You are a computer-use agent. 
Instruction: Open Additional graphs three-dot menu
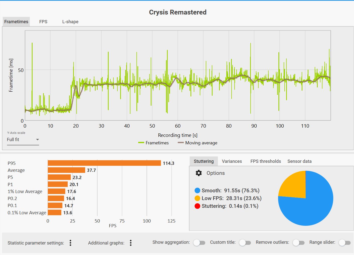[131, 243]
